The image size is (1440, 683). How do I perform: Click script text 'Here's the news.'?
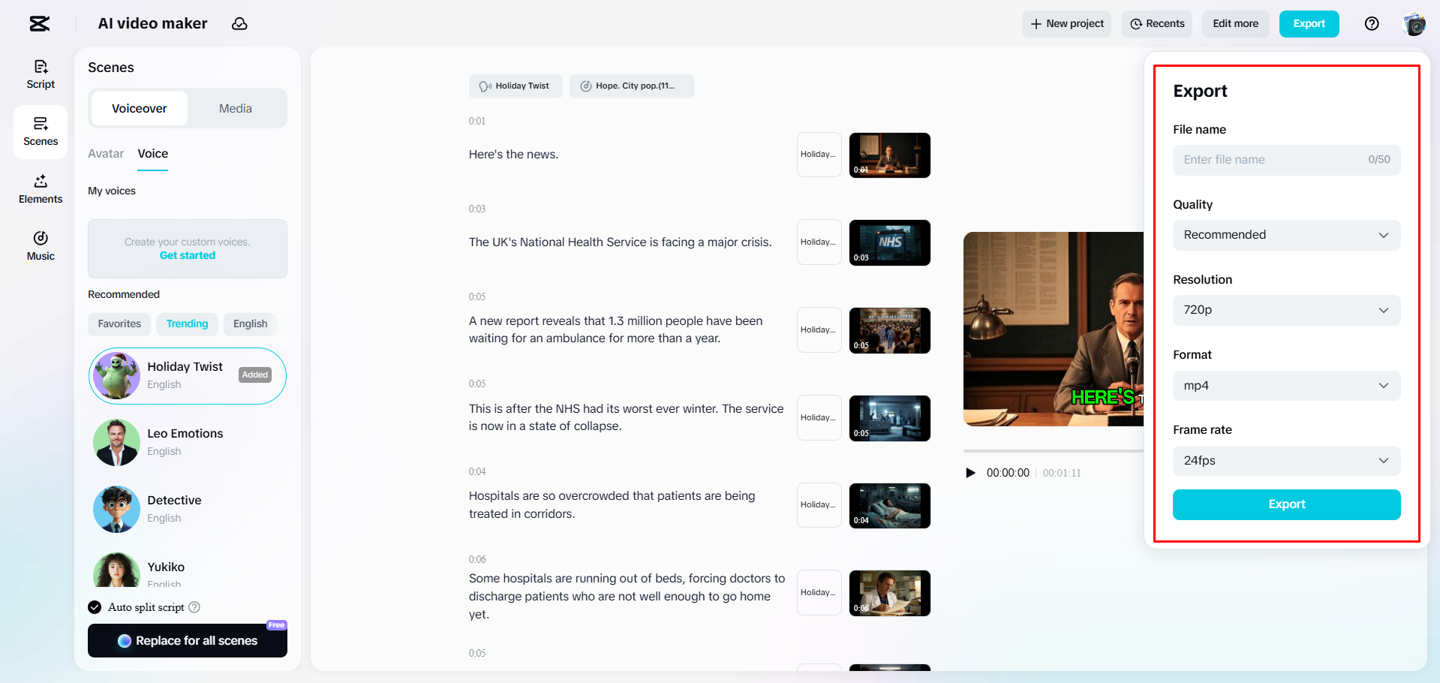(513, 155)
